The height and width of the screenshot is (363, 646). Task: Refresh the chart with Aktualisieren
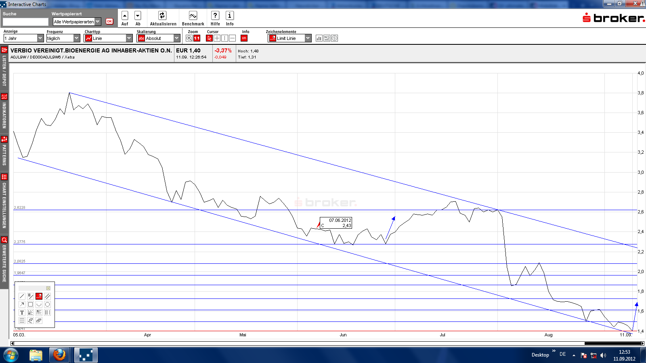point(162,16)
